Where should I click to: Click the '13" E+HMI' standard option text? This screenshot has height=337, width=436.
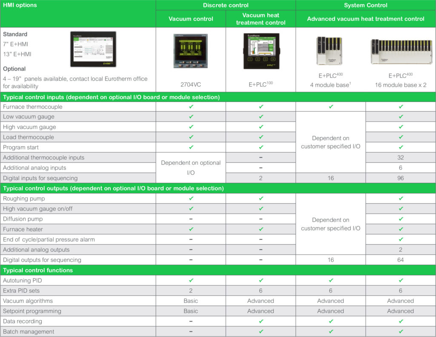pos(17,54)
